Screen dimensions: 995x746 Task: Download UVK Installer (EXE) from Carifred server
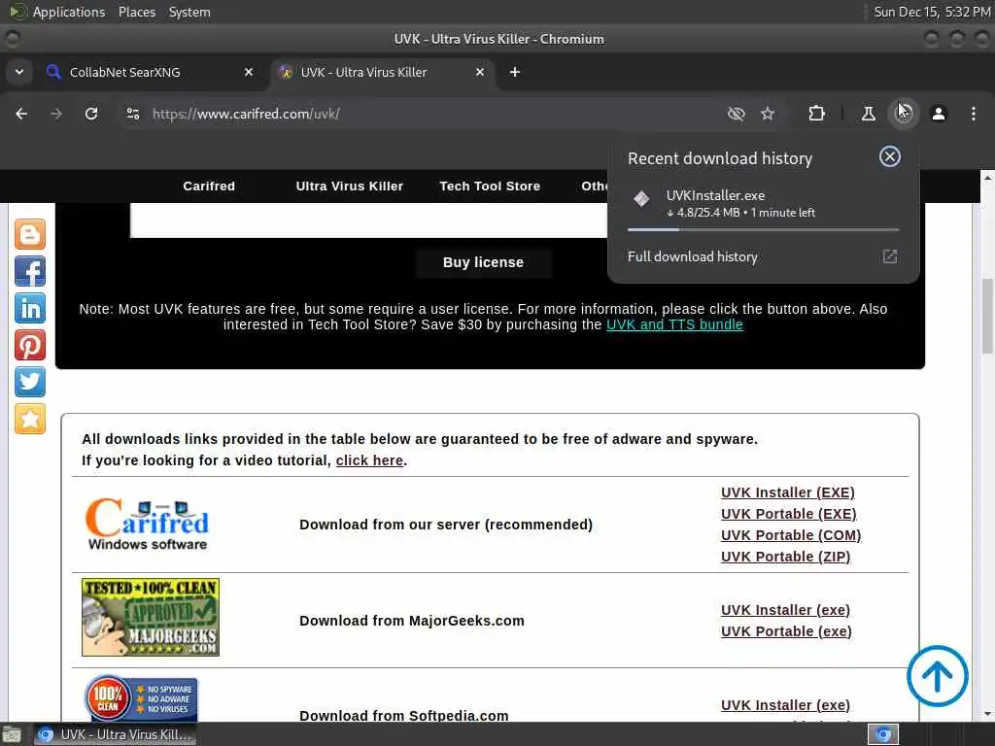click(787, 492)
